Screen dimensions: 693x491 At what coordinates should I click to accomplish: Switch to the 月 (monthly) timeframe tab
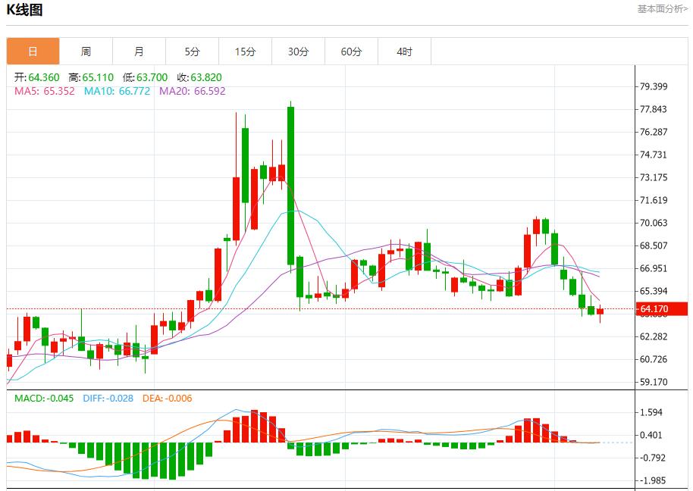click(139, 51)
